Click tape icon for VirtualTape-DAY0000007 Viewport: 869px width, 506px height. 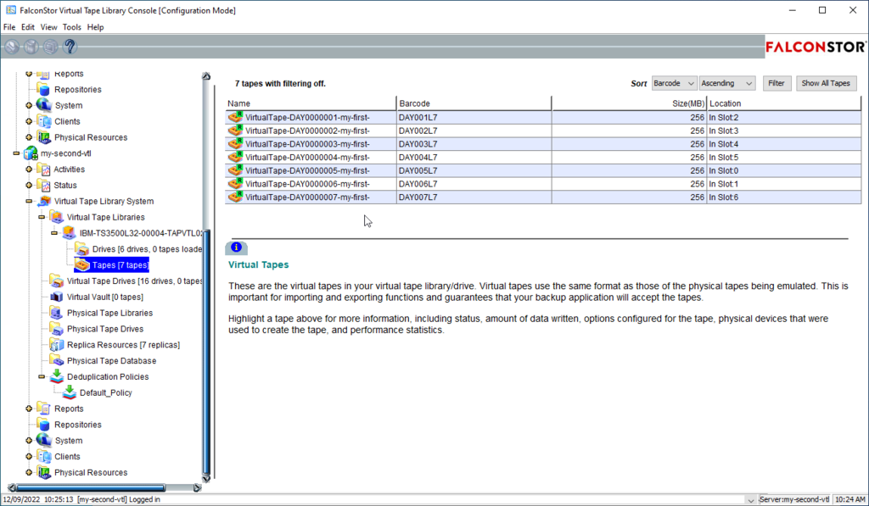point(236,197)
